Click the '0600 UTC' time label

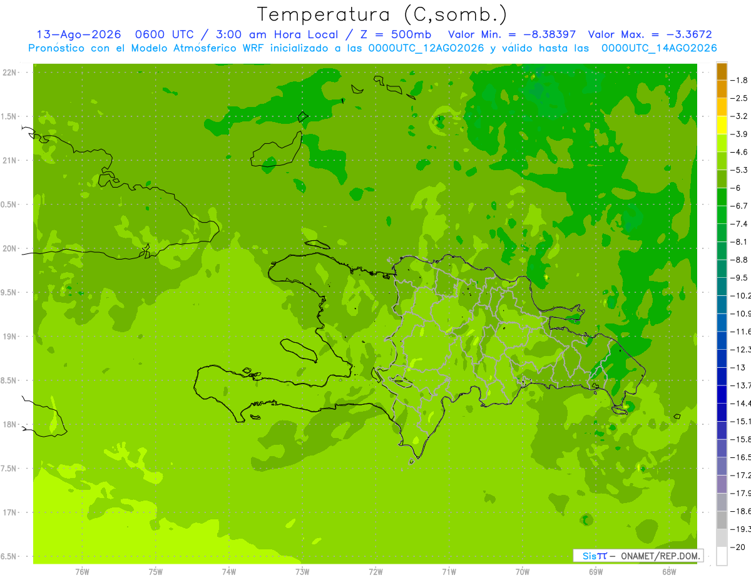(x=165, y=34)
